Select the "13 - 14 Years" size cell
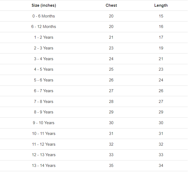Image resolution: width=189 pixels, height=172 pixels. coord(44,166)
